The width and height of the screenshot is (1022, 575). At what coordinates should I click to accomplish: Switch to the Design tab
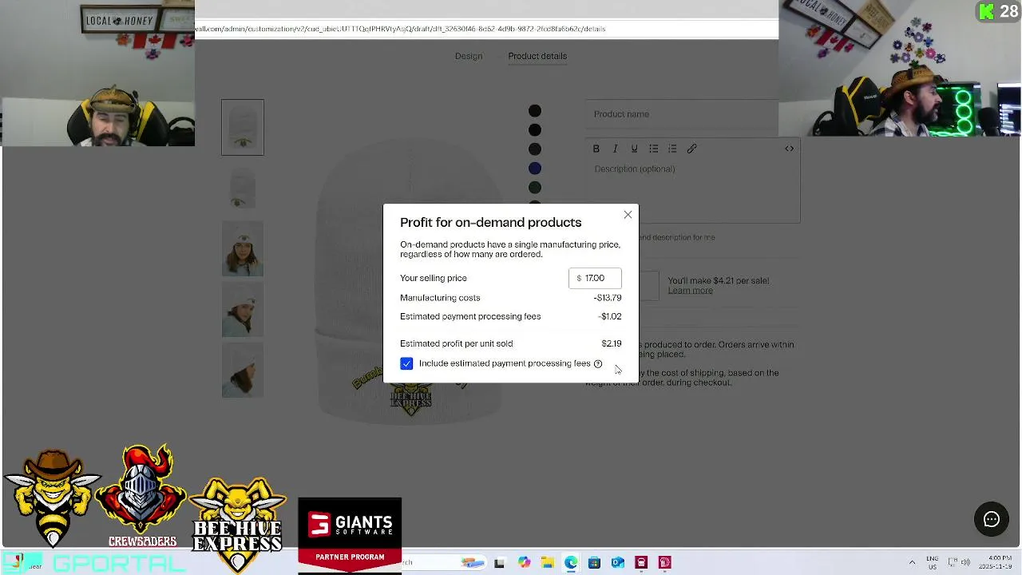click(469, 56)
